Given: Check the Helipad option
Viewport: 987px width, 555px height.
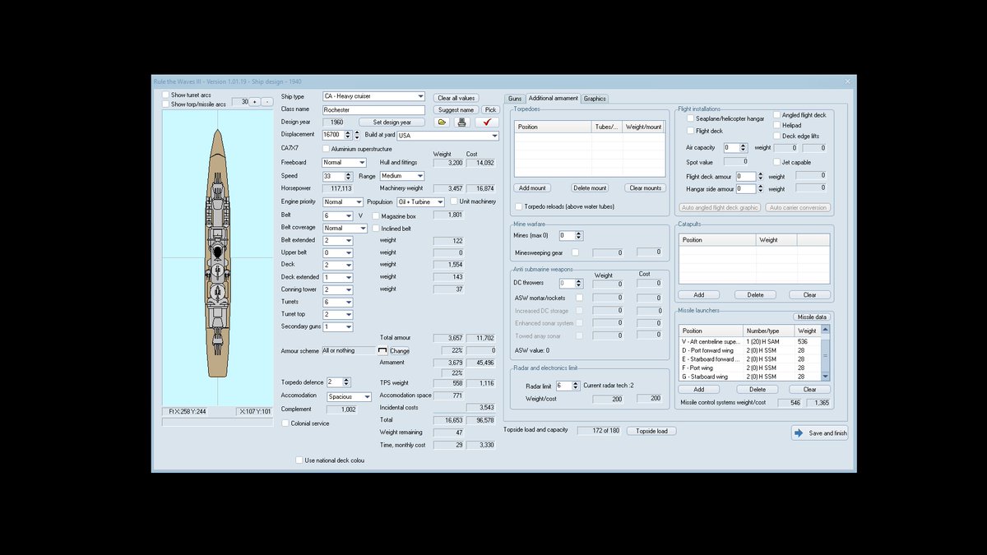Looking at the screenshot, I should click(777, 125).
